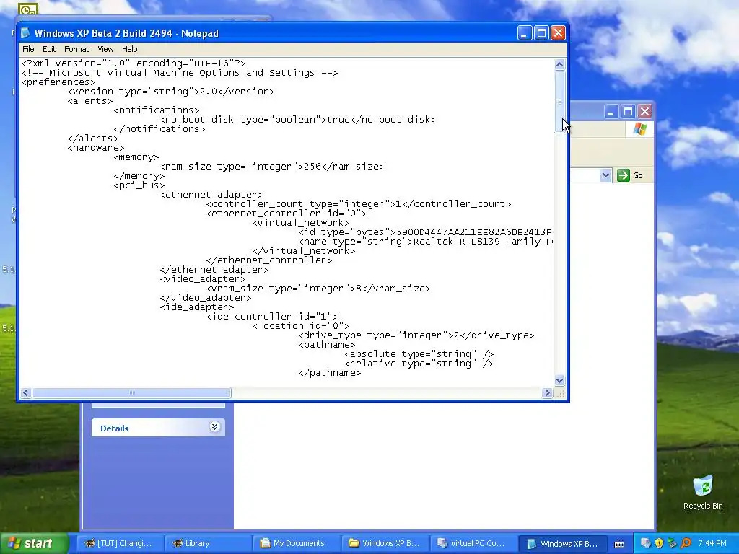This screenshot has height=554, width=739.
Task: Click the horizontal scrollbar left arrow in Notepad
Action: [x=26, y=393]
